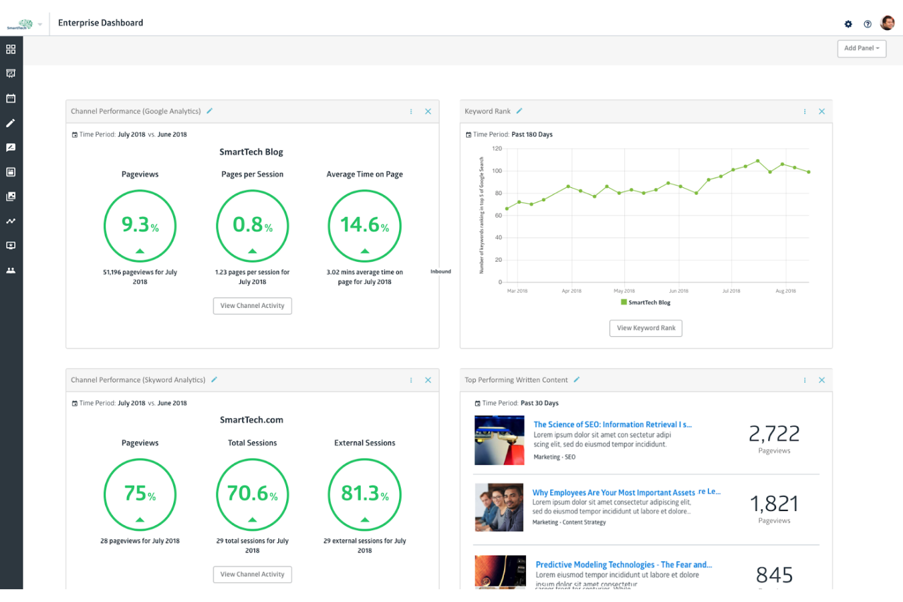Click the speech bubble sidebar icon
The height and width of the screenshot is (602, 903).
(11, 148)
